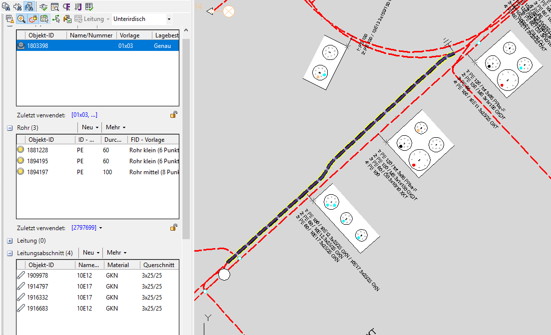This screenshot has width=551, height=335.
Task: Open the Unterirdisch combo box
Action: click(x=142, y=19)
